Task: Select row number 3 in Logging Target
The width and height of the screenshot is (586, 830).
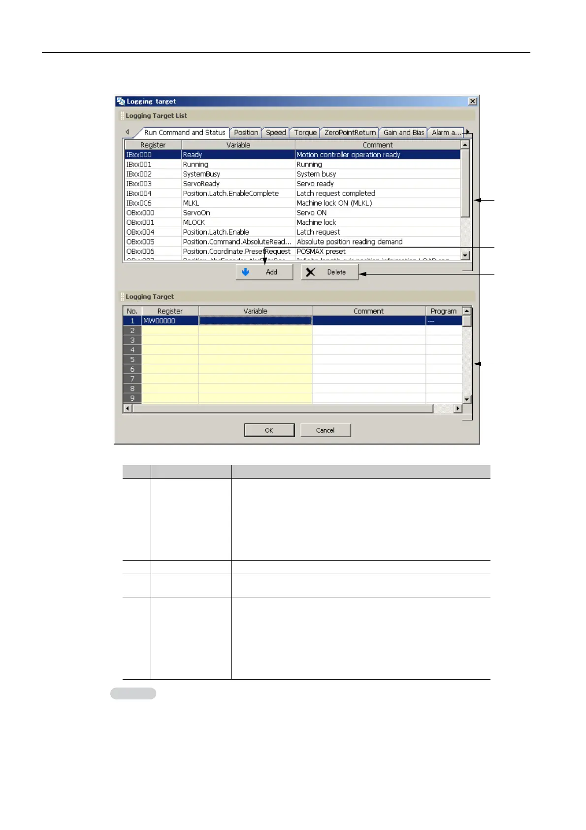Action: [132, 340]
